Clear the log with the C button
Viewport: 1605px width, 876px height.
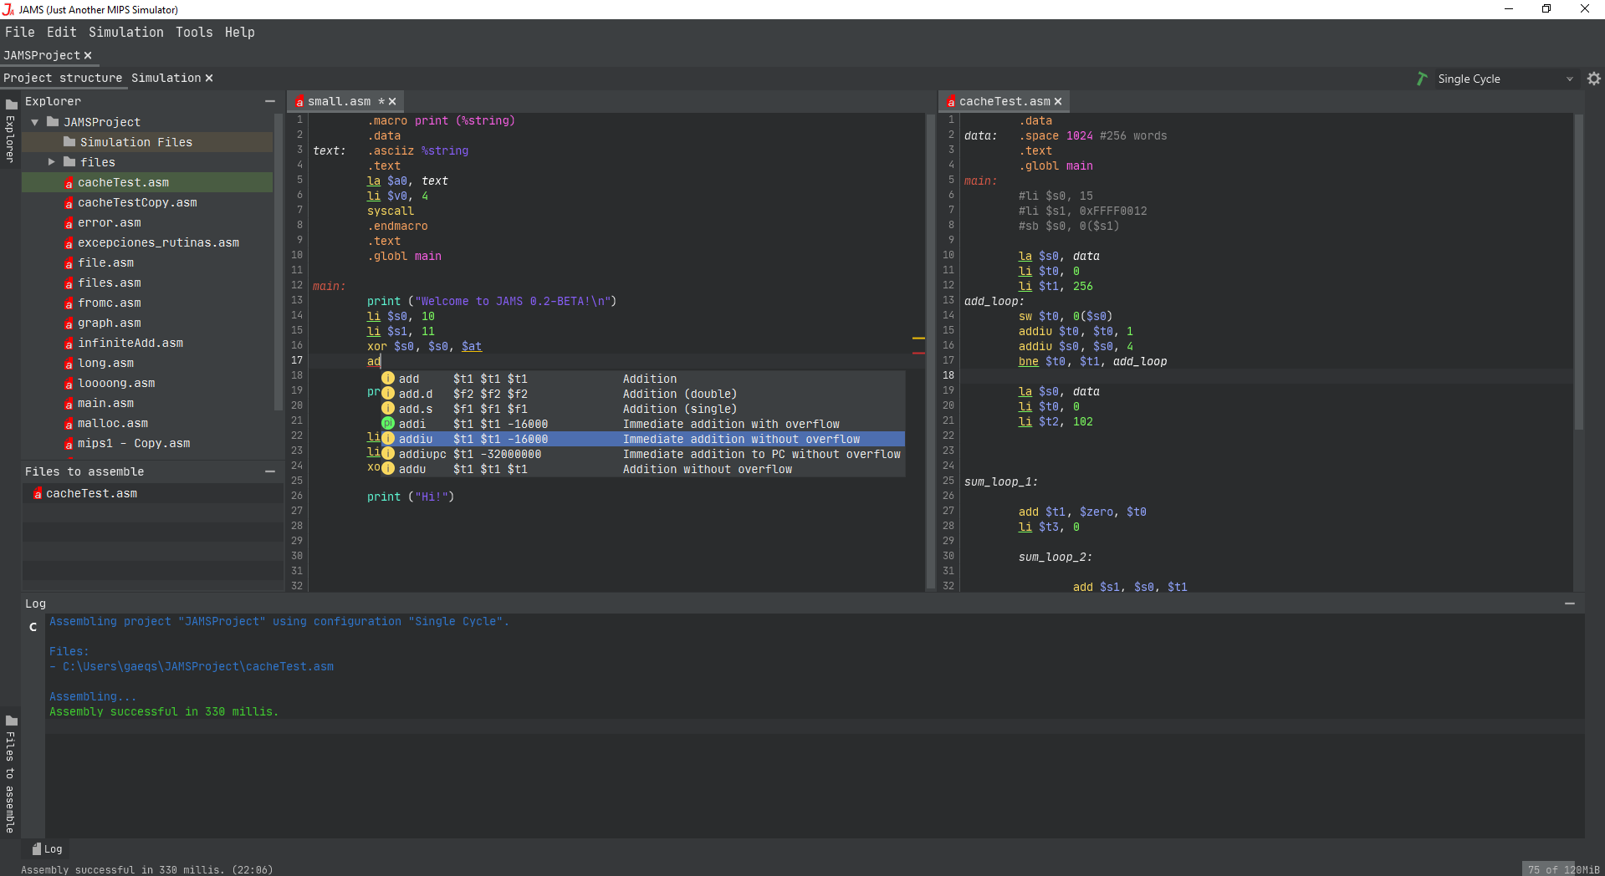point(33,626)
